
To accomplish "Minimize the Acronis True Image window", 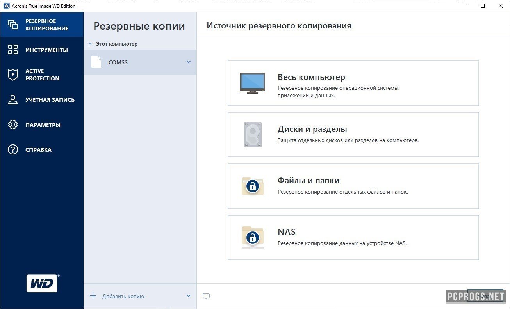I will pos(465,6).
